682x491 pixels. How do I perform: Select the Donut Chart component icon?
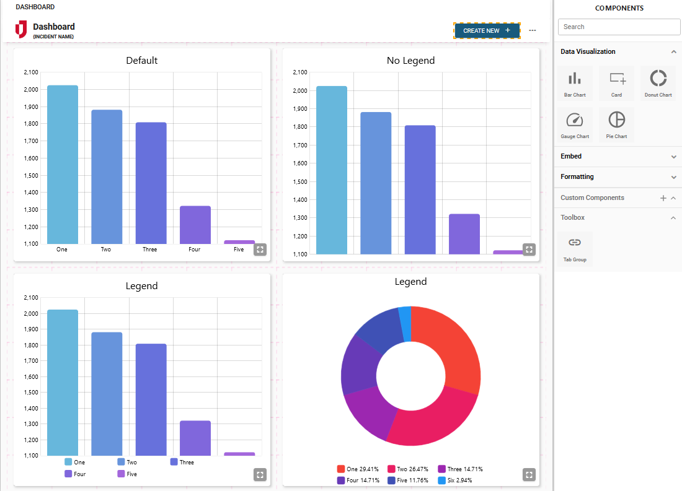coord(658,83)
